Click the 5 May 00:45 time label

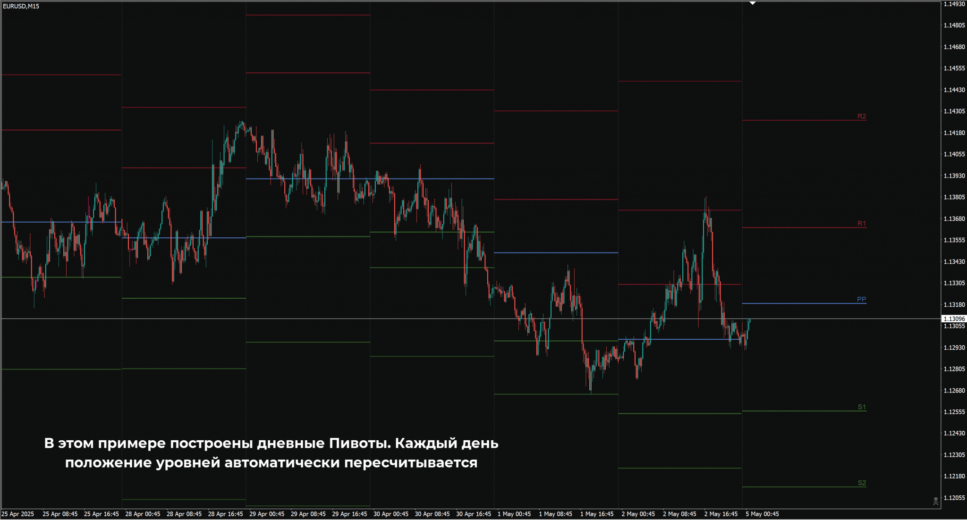762,514
